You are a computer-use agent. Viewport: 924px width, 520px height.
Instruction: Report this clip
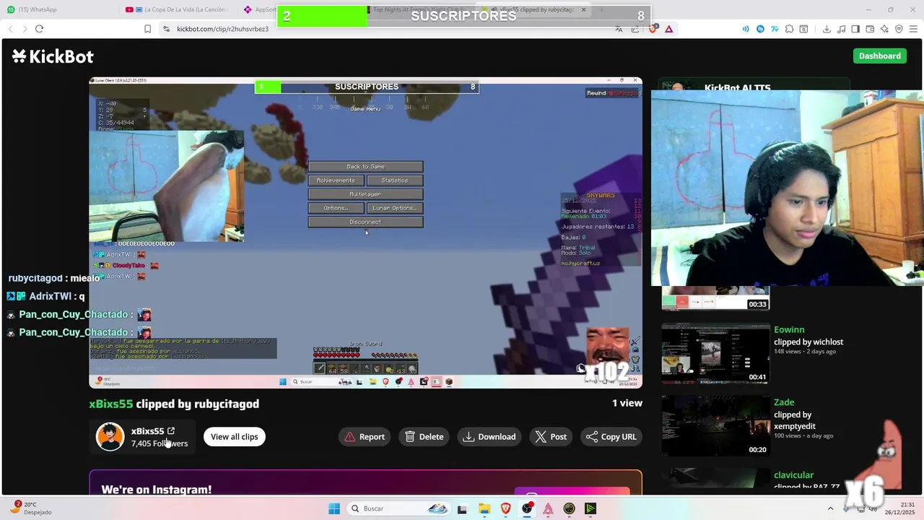pos(364,436)
